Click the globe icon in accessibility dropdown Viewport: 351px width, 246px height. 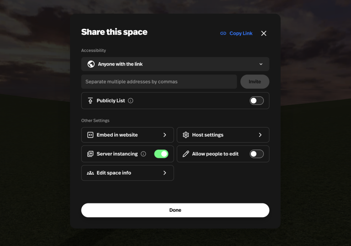pyautogui.click(x=91, y=64)
